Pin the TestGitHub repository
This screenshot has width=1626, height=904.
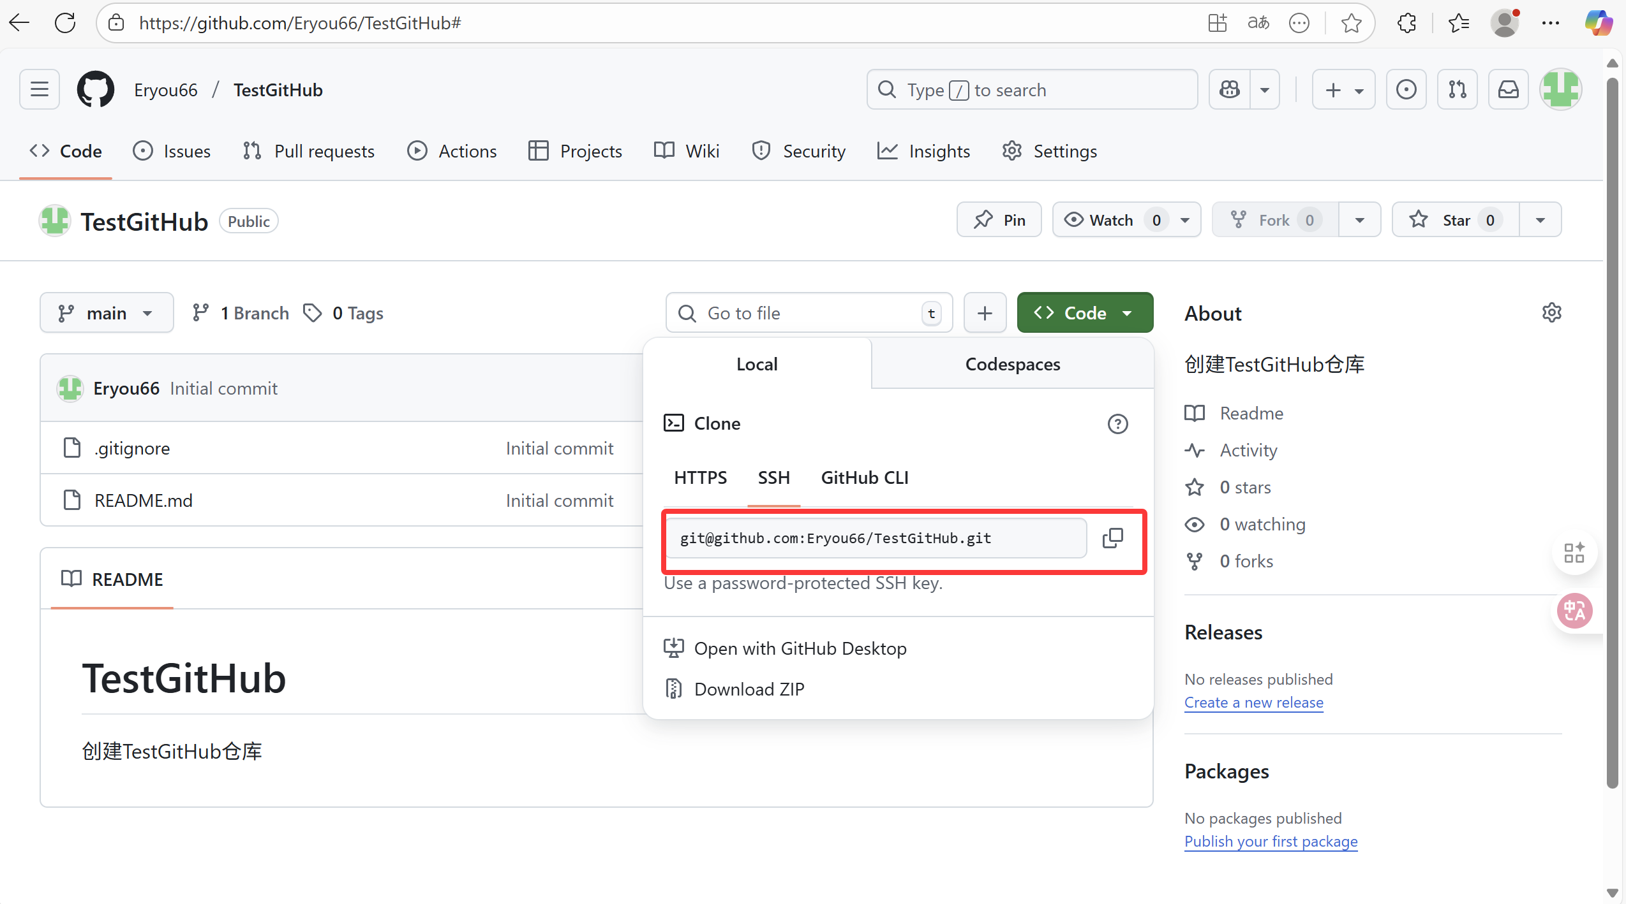pyautogui.click(x=999, y=221)
